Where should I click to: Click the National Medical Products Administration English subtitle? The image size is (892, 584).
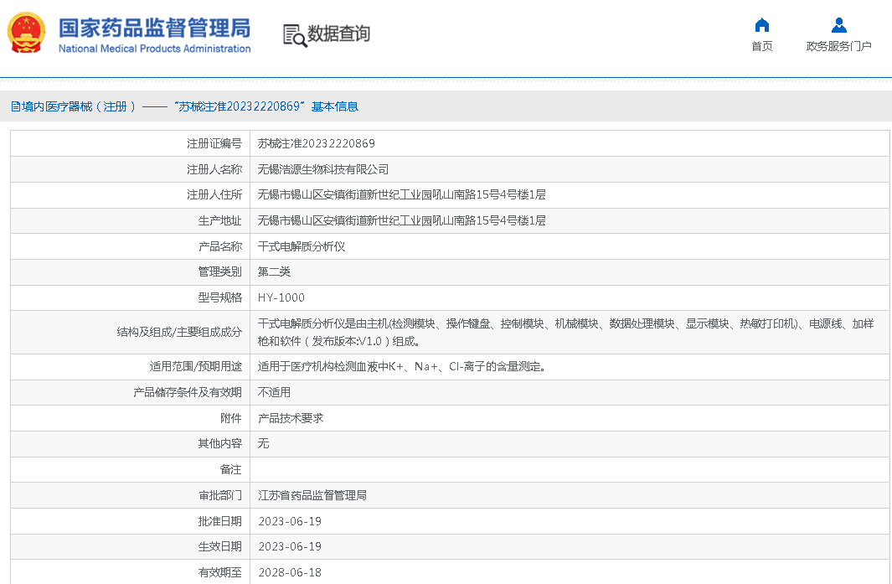[154, 49]
